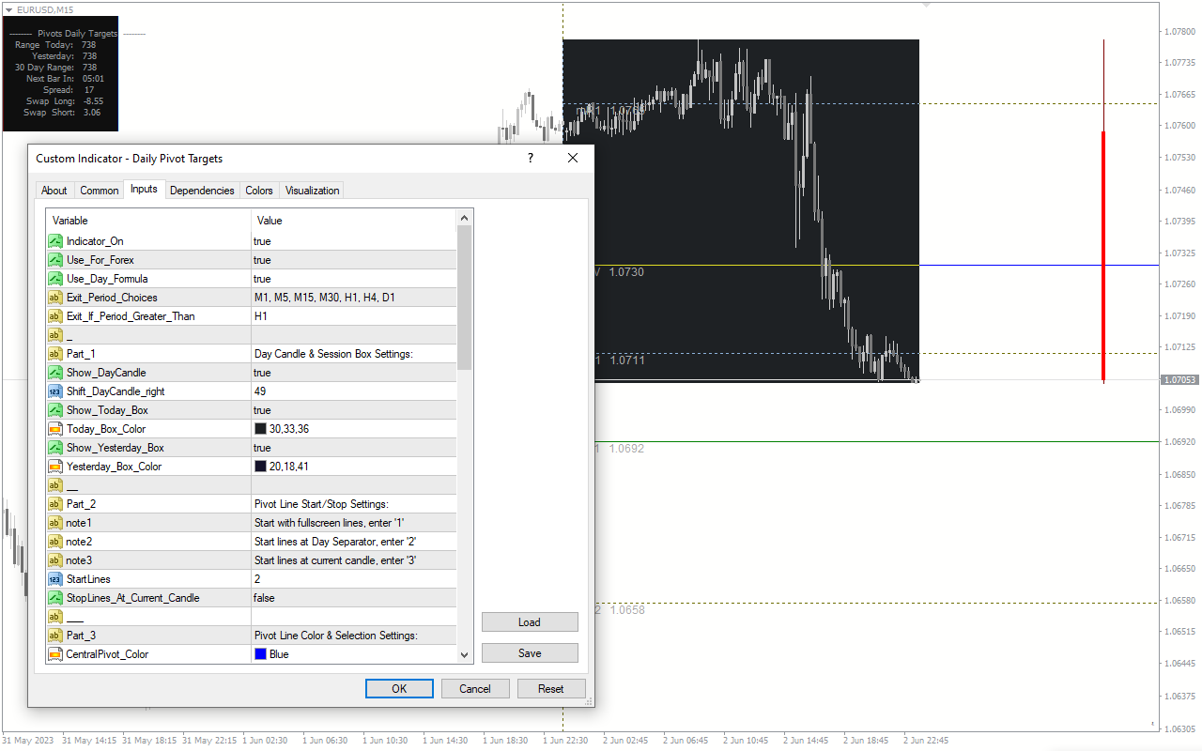
Task: Click value M1, M5, M15, M30, H1, H4, D1
Action: coord(324,298)
